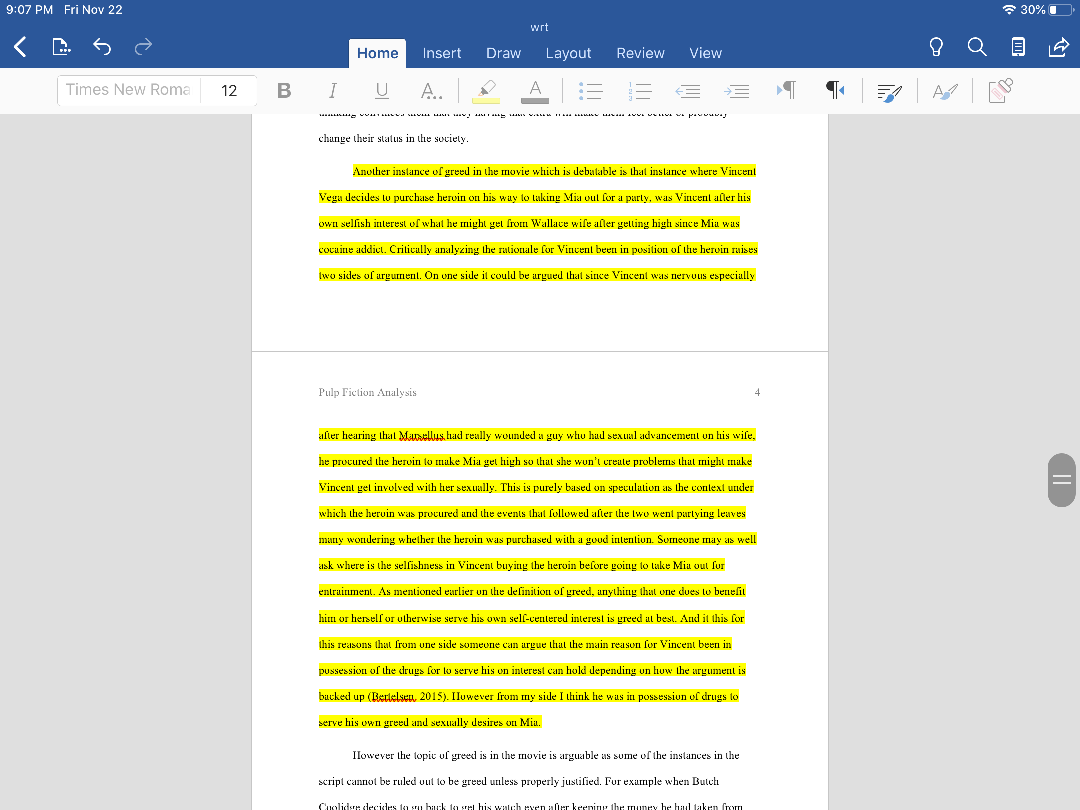
Task: Switch to the Draw tab
Action: [x=503, y=53]
